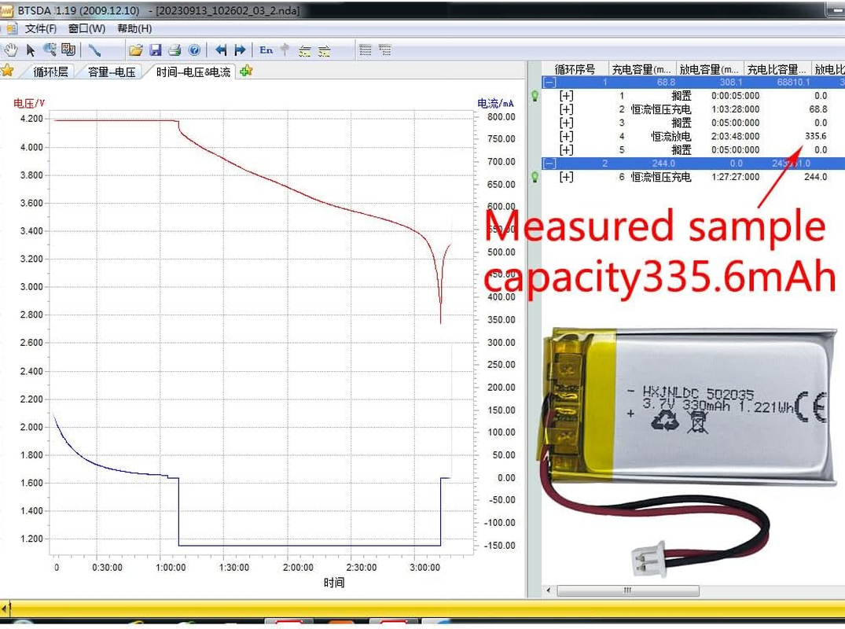Click the blue floppy disk save icon
845x629 pixels.
[x=156, y=50]
